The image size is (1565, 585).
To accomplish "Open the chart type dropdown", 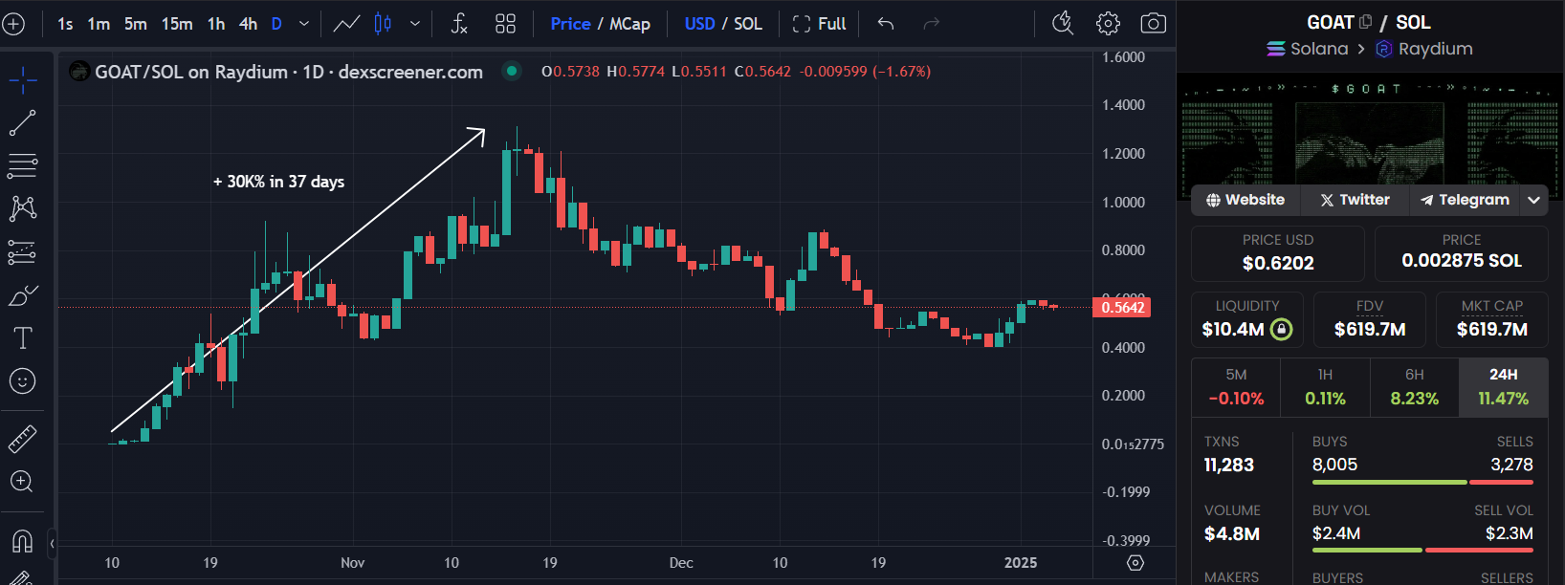I will click(x=415, y=23).
